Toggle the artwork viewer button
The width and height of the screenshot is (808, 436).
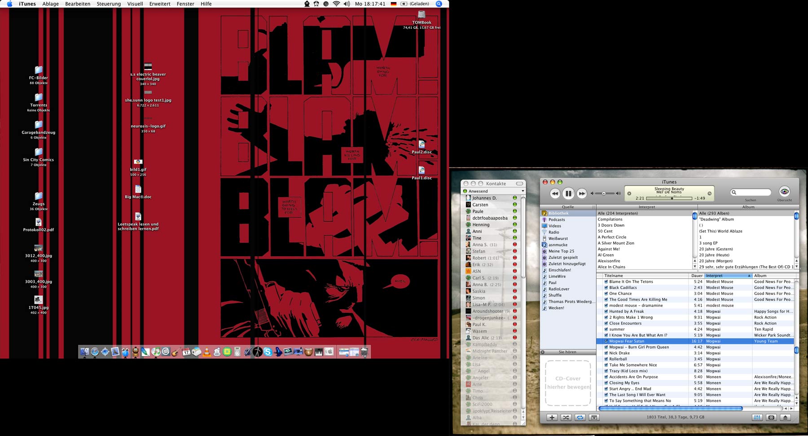tap(594, 417)
